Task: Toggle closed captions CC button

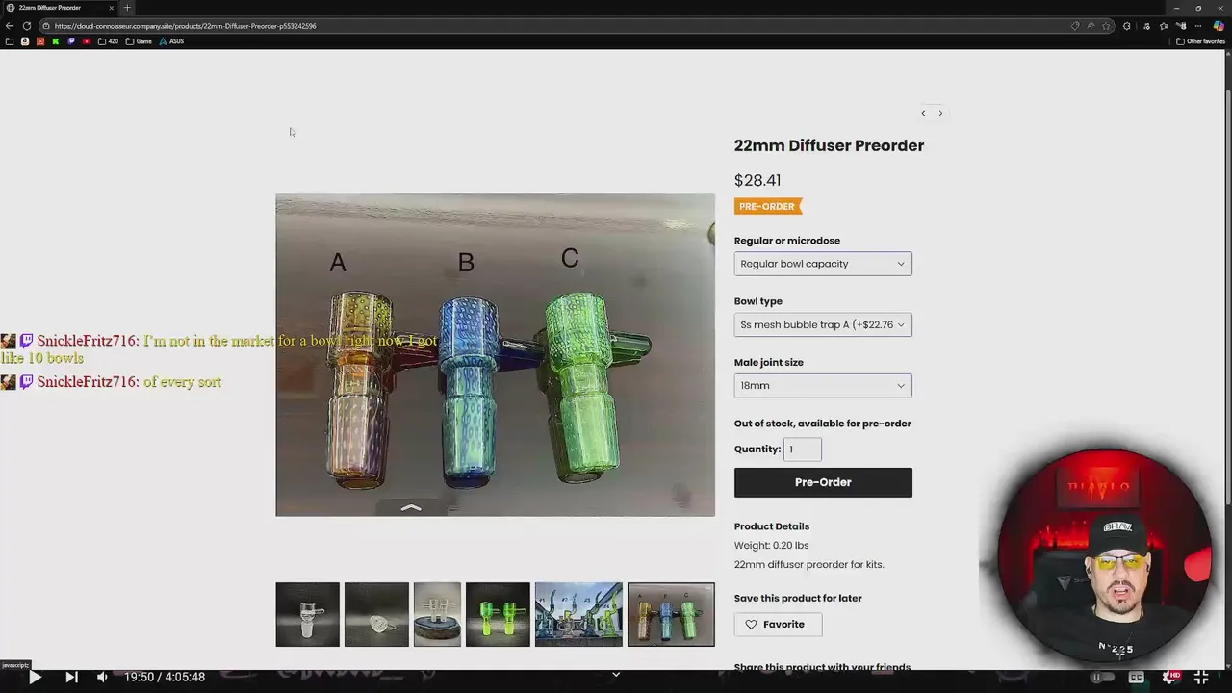Action: pos(1137,678)
